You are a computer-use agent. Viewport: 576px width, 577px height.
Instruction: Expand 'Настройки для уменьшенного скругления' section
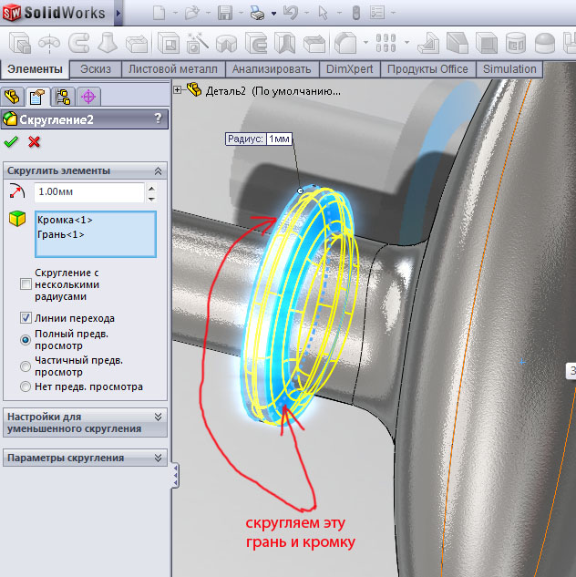(159, 416)
